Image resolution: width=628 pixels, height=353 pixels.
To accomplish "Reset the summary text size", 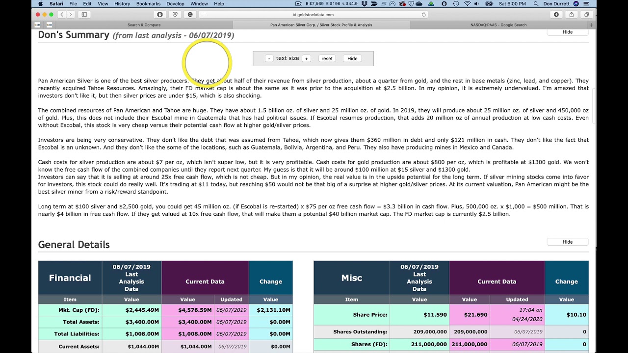I will (327, 58).
